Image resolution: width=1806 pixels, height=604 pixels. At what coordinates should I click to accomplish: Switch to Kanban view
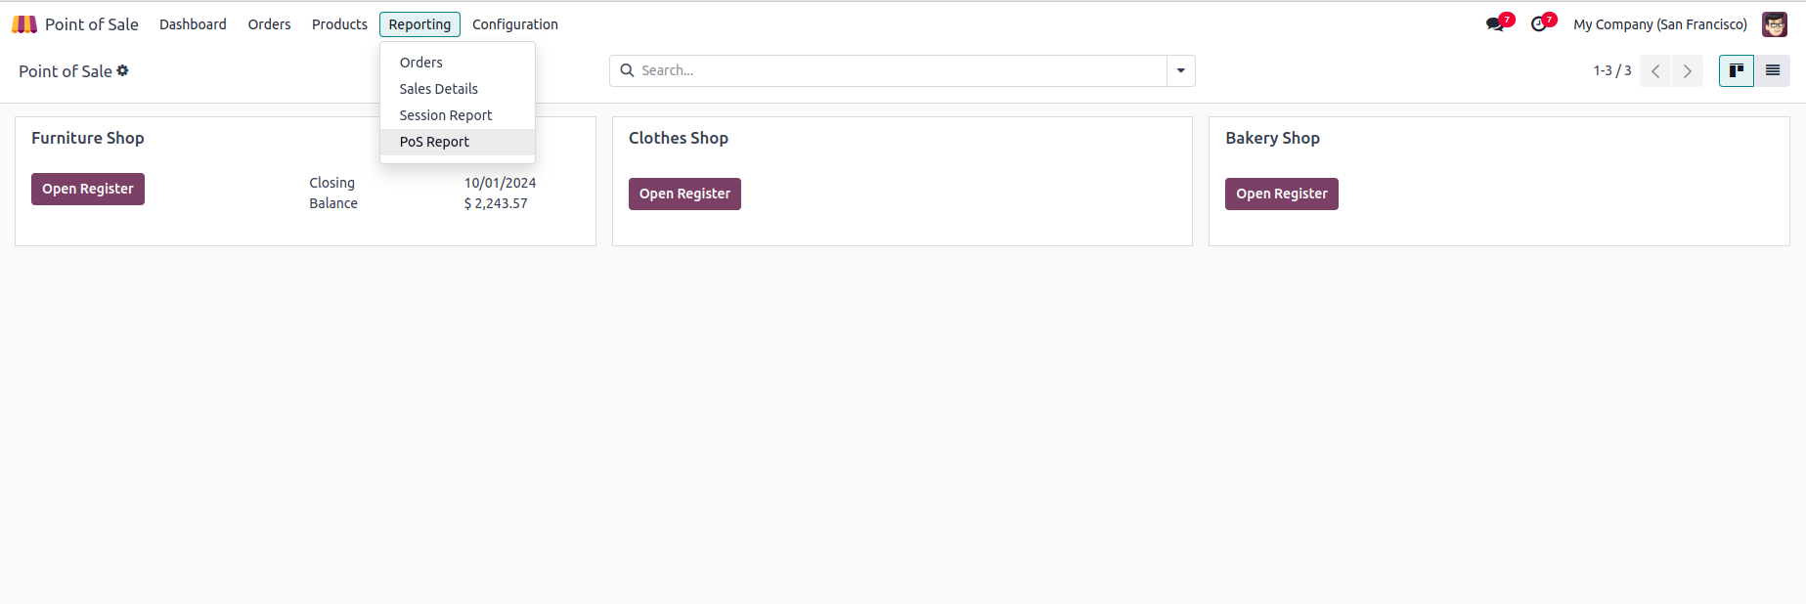(x=1737, y=70)
